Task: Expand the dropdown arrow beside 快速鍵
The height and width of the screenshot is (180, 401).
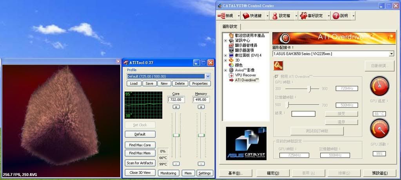Action: (267, 16)
